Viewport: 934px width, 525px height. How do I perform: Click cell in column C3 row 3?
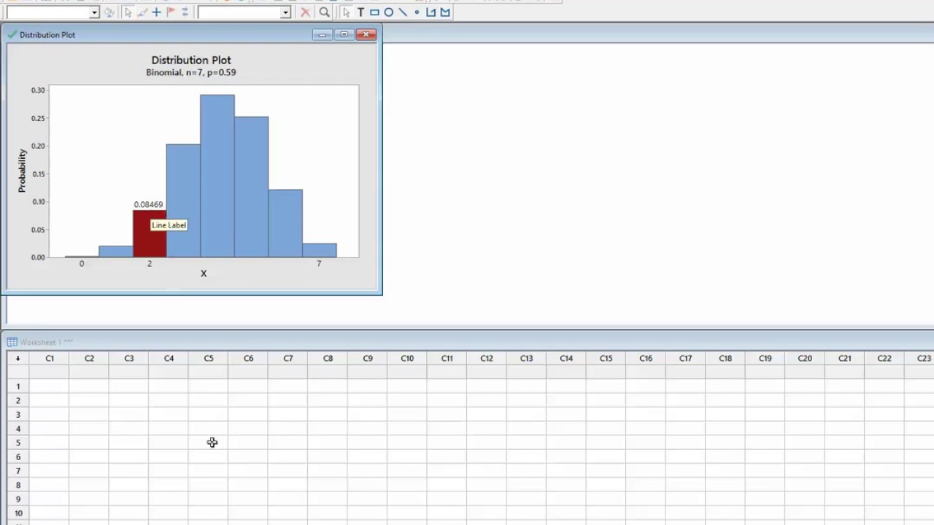(128, 414)
